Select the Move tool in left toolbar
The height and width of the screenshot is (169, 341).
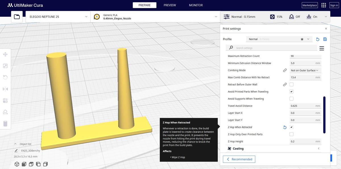point(5,54)
